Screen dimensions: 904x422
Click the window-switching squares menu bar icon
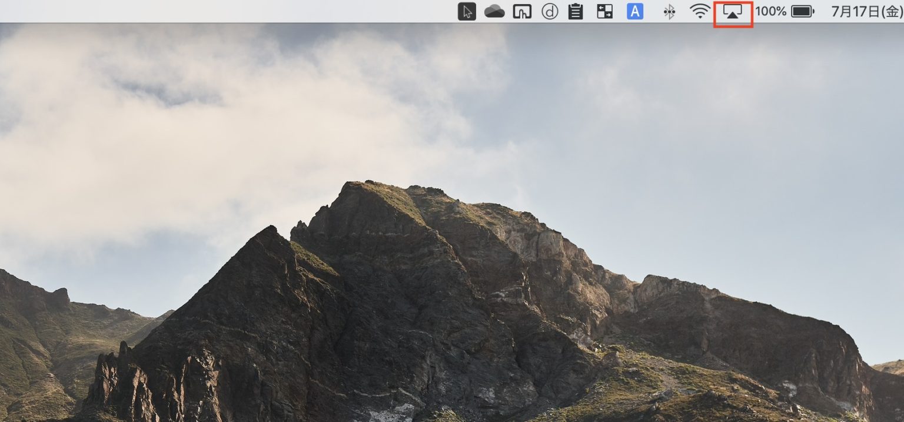point(604,11)
